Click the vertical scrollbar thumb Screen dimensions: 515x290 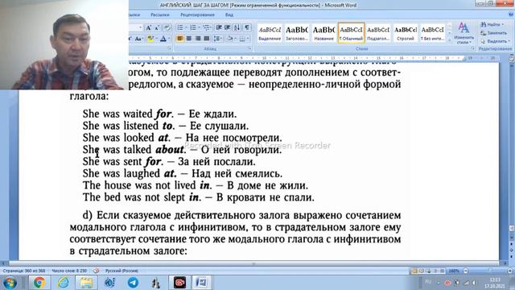(512, 228)
